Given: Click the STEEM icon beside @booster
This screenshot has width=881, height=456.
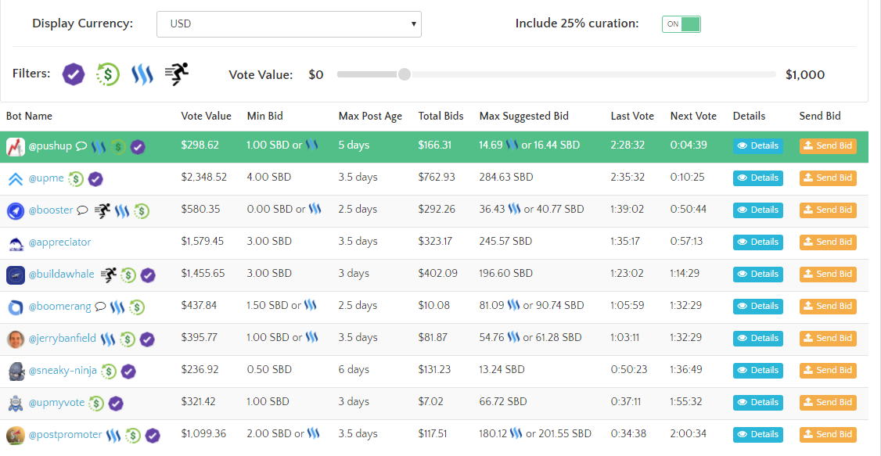Looking at the screenshot, I should (122, 211).
